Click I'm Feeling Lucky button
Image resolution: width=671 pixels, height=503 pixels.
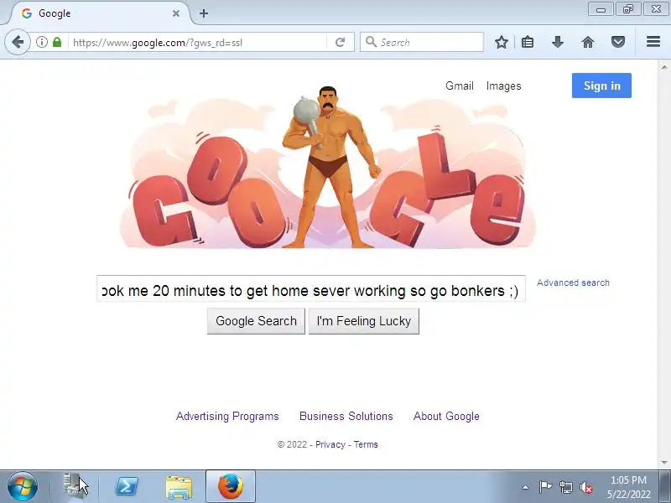coord(364,321)
